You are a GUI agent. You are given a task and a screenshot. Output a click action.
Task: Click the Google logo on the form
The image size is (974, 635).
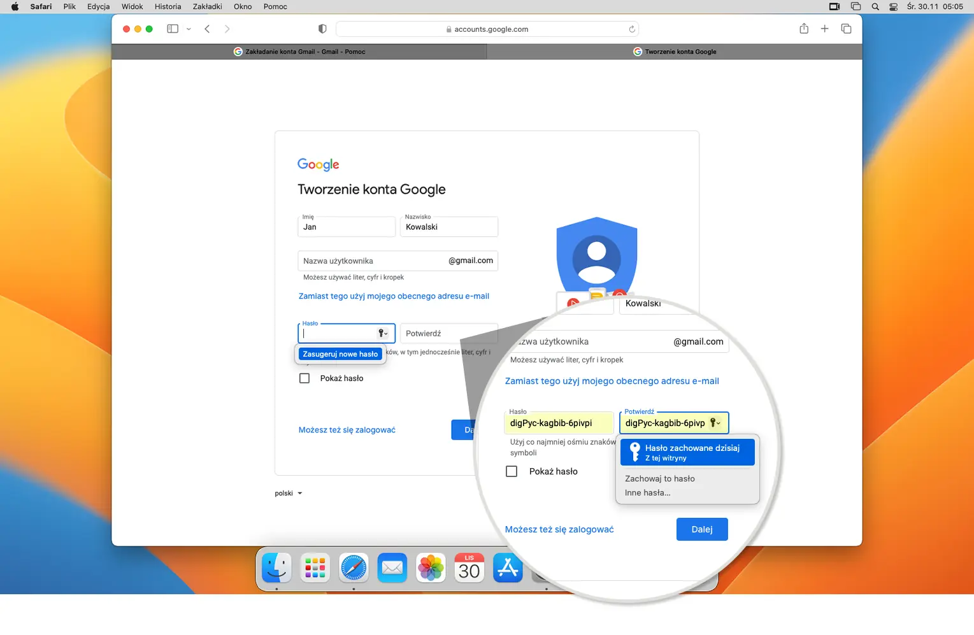319,165
